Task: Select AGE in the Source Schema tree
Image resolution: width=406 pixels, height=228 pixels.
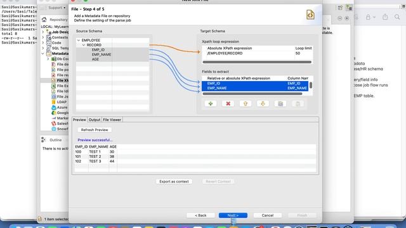Action: 95,59
